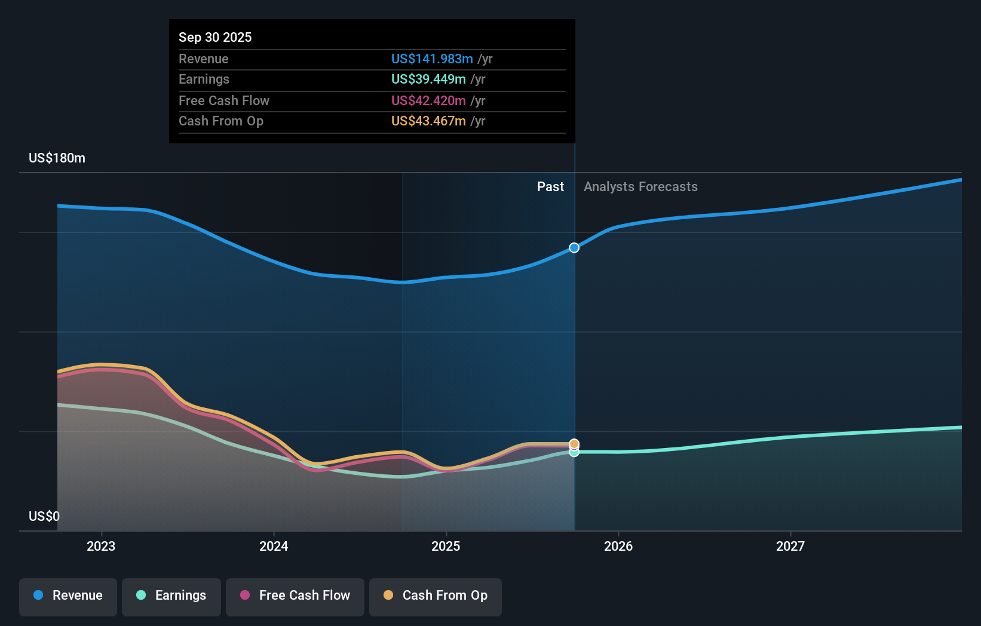Click the 2024 label on the x-axis

click(273, 545)
